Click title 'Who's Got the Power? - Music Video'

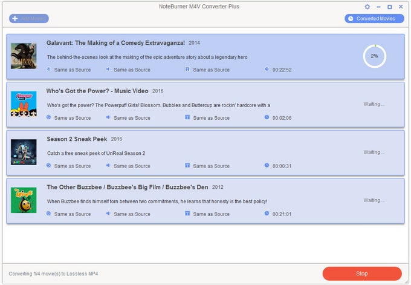pos(97,91)
